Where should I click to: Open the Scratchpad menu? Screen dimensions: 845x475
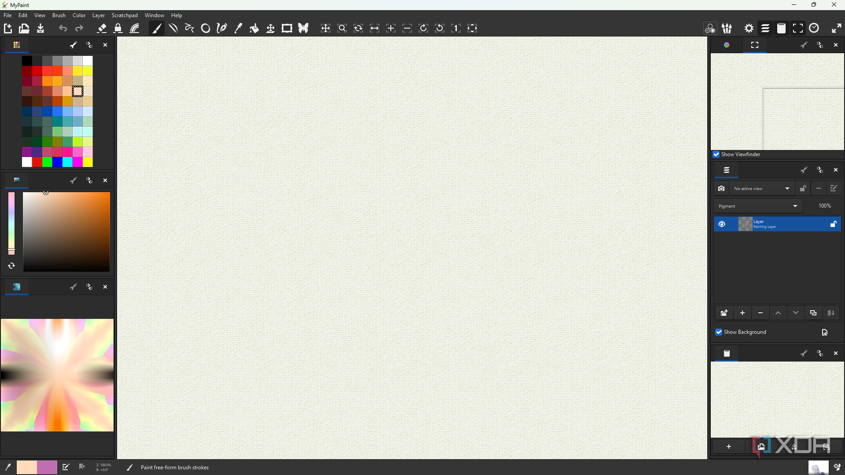click(125, 15)
